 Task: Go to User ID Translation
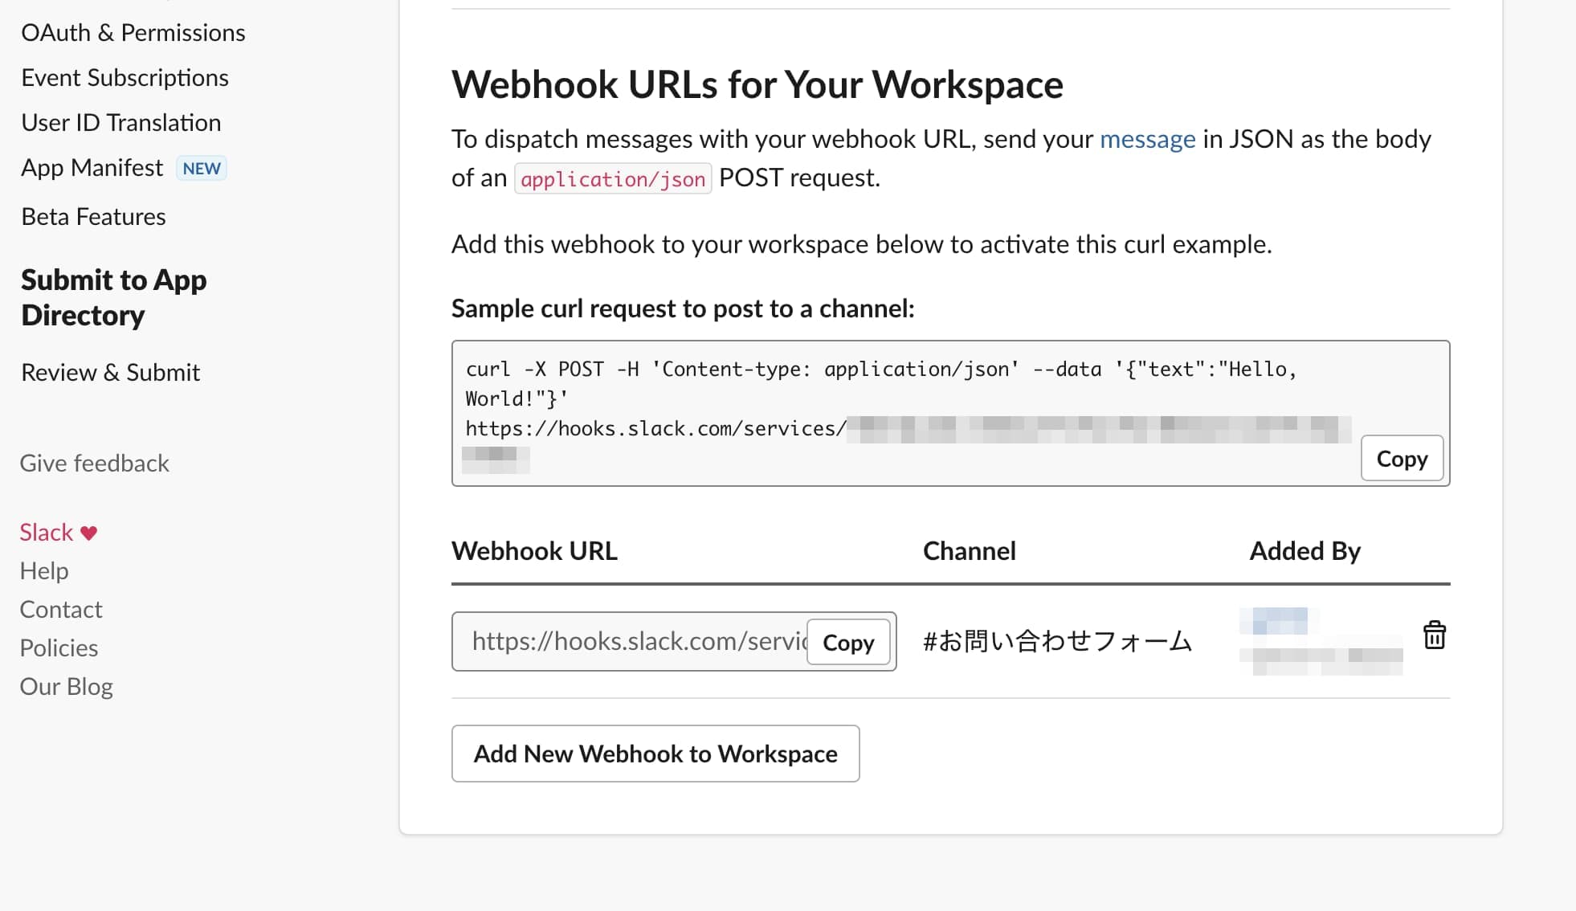(121, 122)
